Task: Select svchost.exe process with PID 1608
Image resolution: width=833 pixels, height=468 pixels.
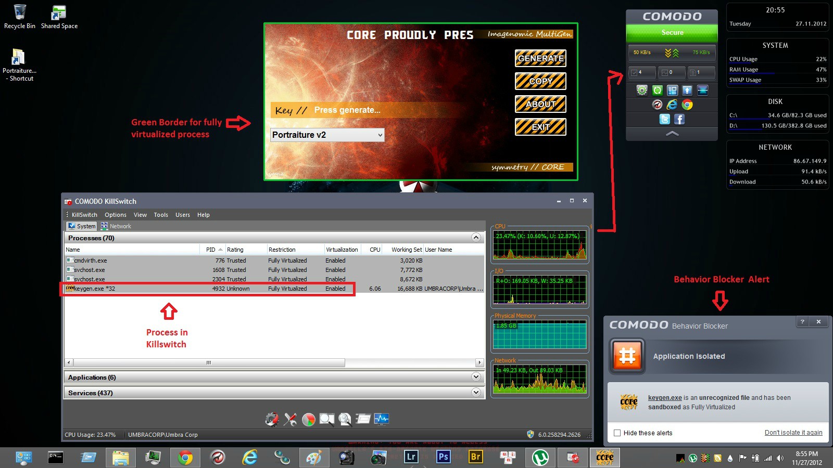Action: [x=274, y=270]
